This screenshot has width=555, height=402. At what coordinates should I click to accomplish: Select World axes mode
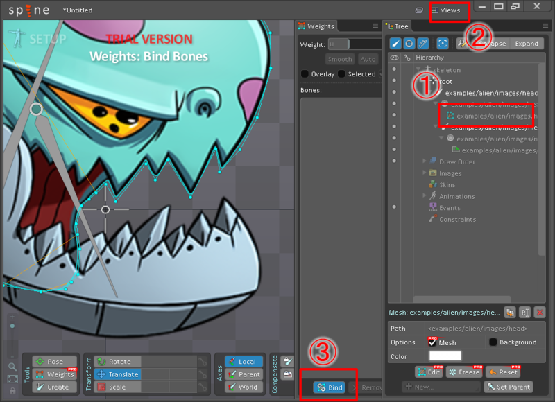coord(244,387)
